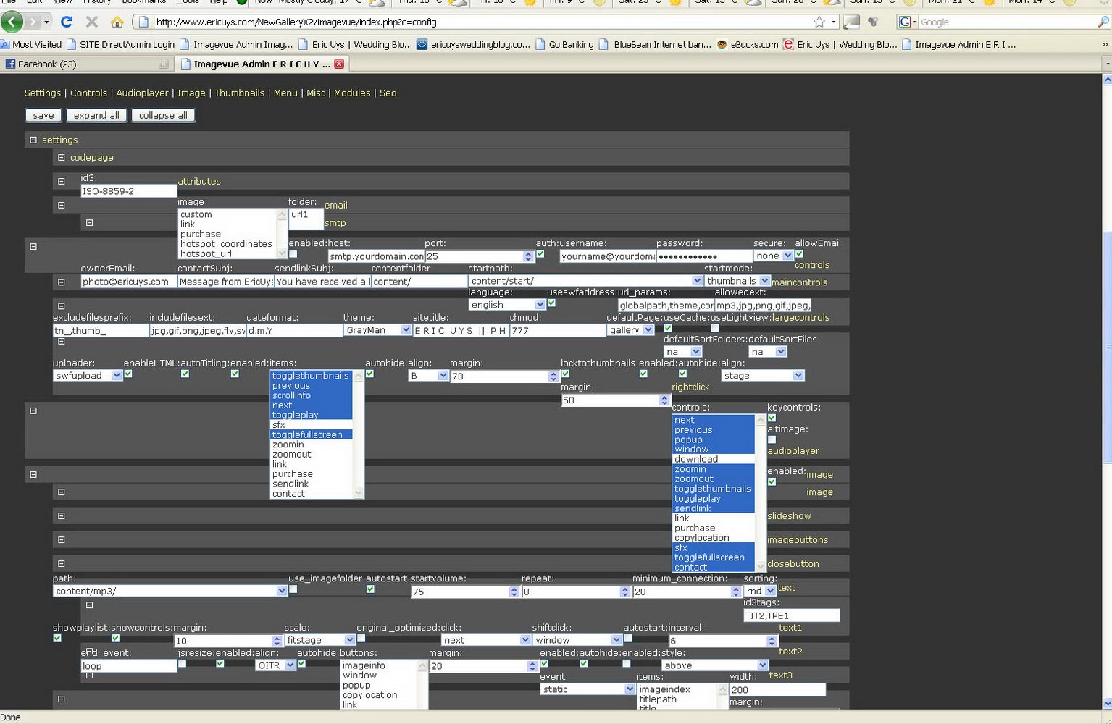
Task: Open the Modules navigation link
Action: (x=352, y=93)
